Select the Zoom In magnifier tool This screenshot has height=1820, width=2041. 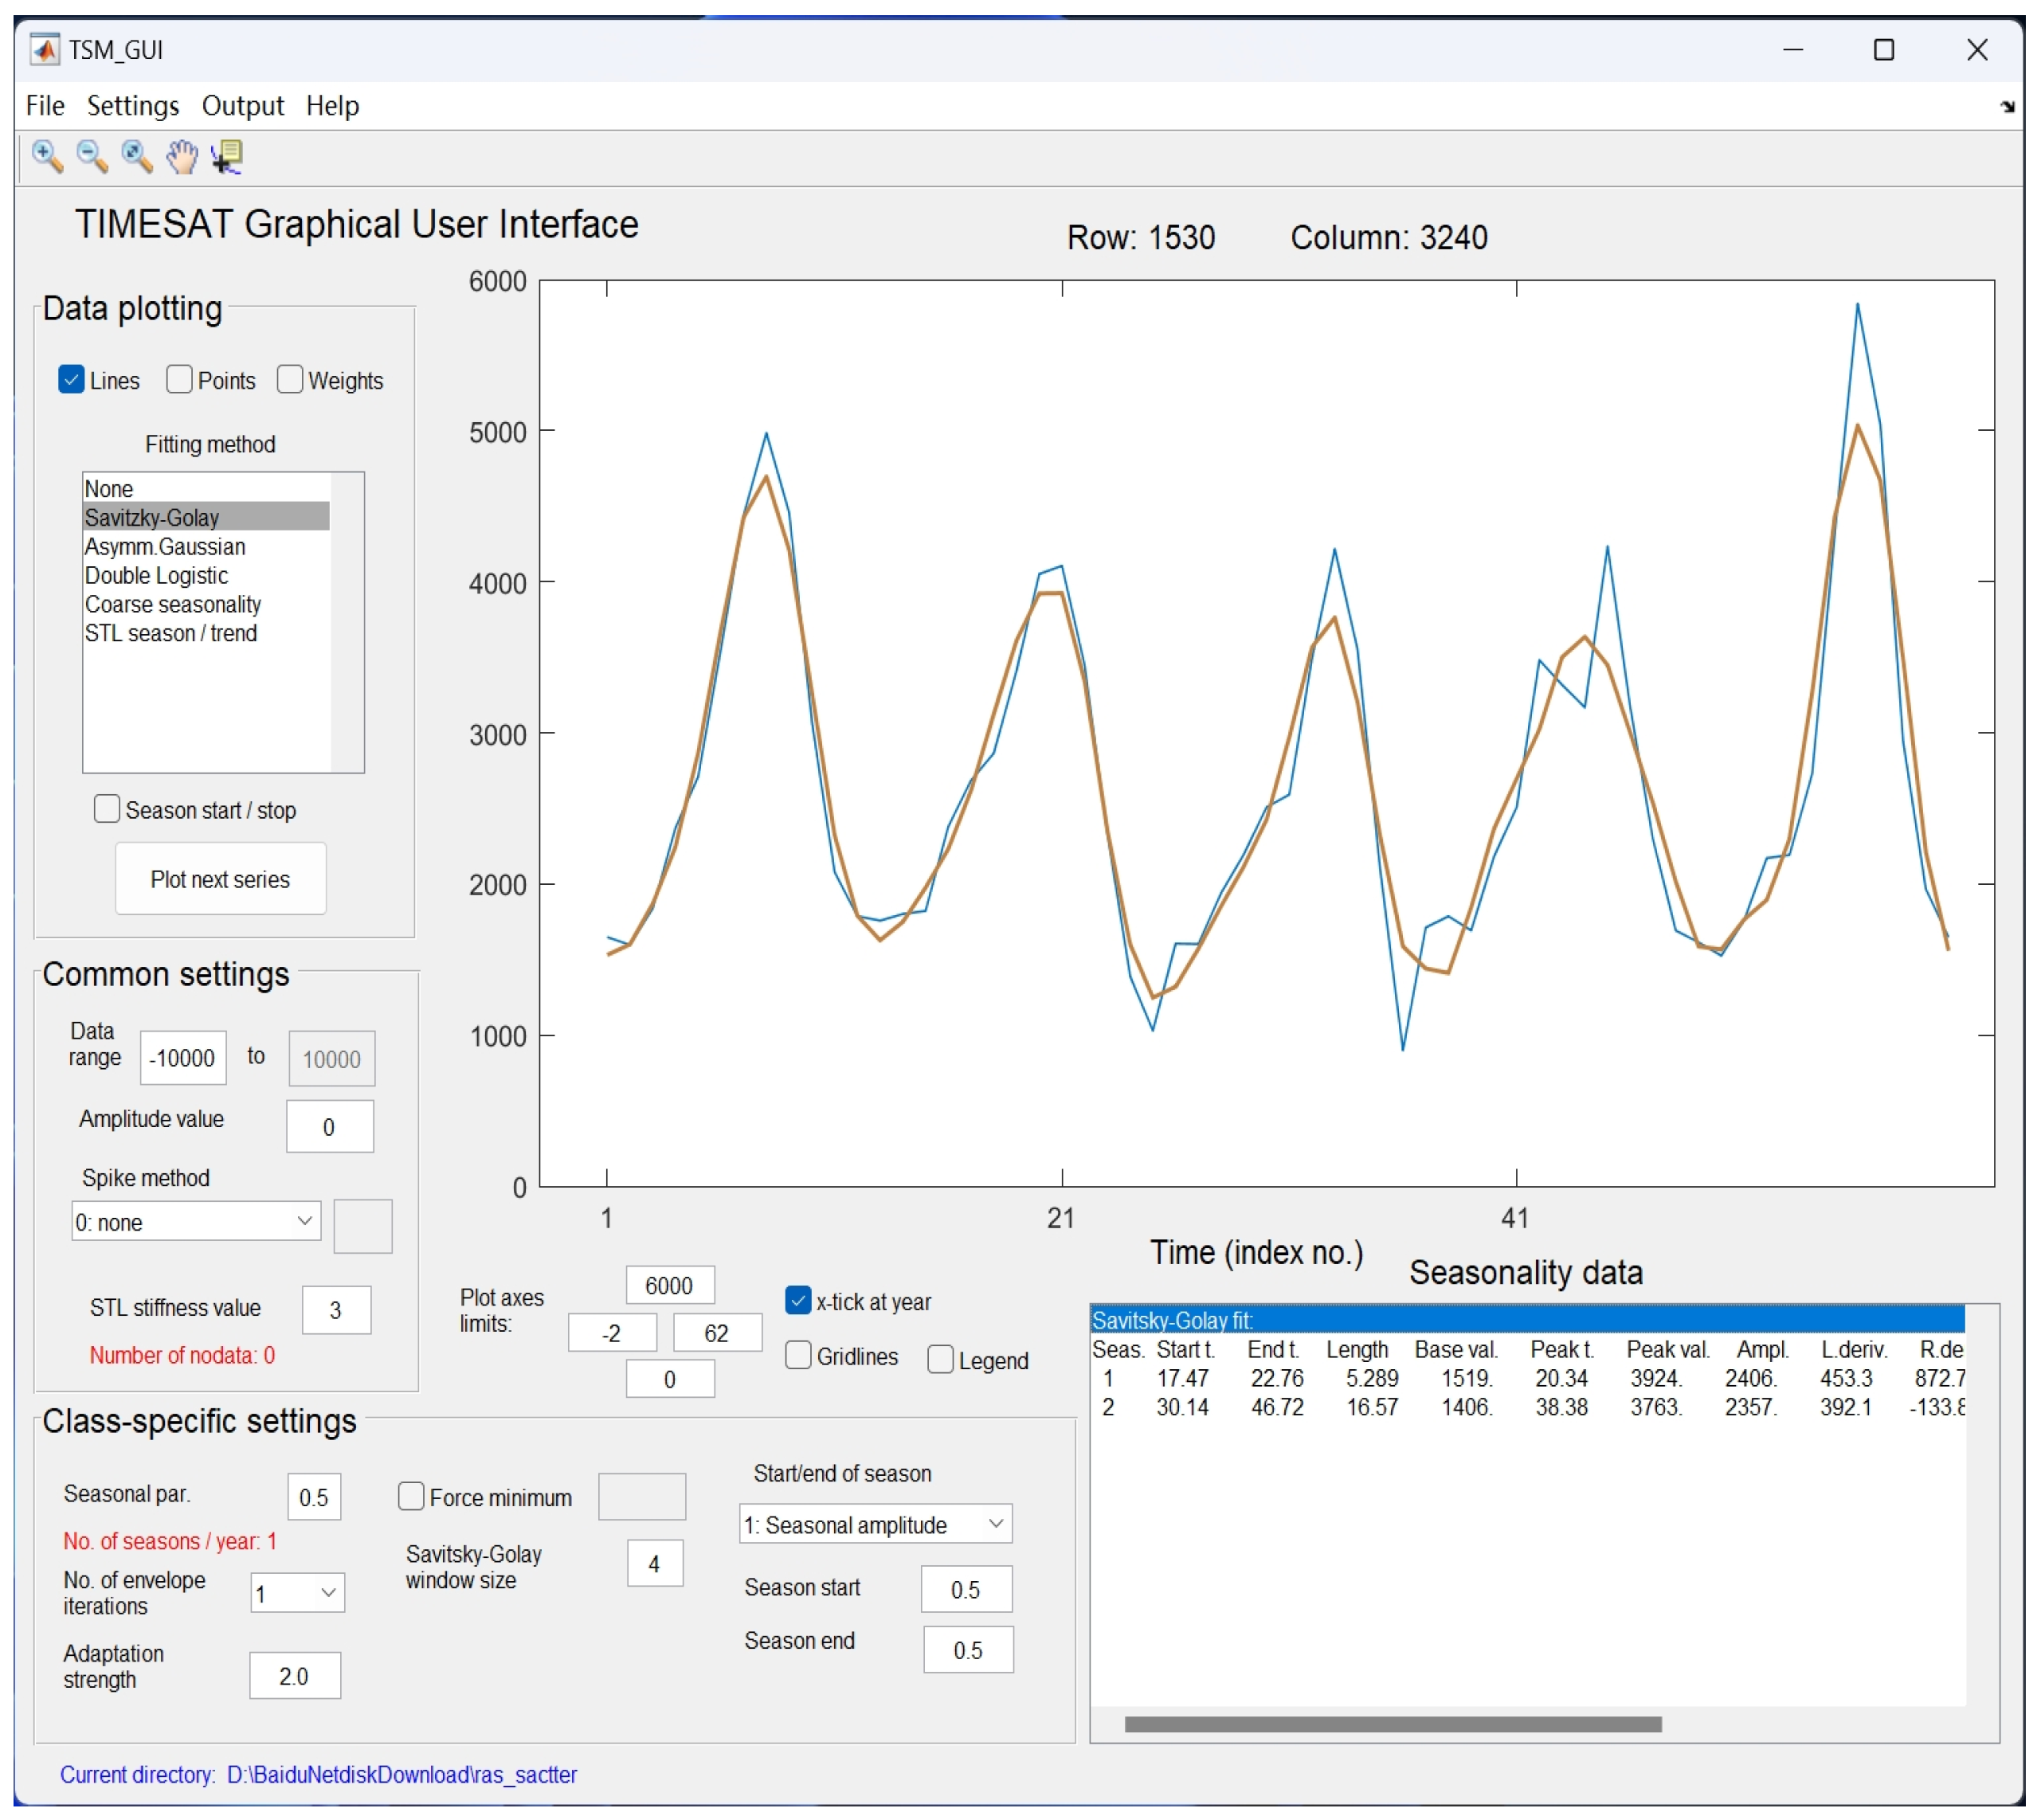coord(47,157)
